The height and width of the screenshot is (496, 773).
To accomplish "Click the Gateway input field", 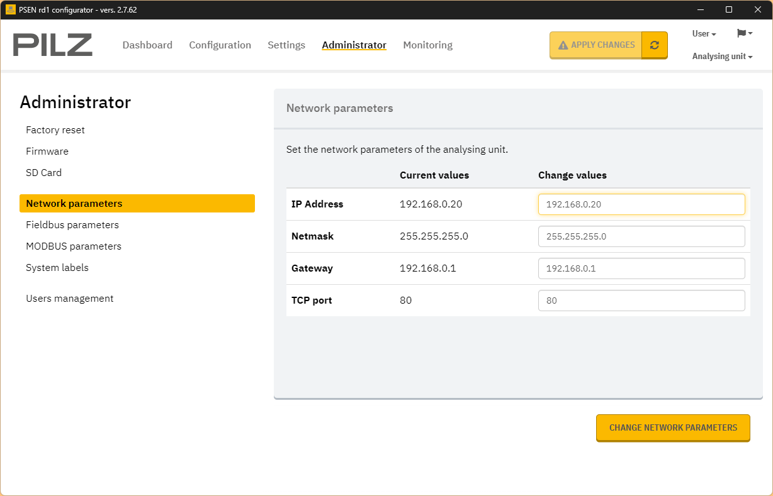I will click(641, 268).
